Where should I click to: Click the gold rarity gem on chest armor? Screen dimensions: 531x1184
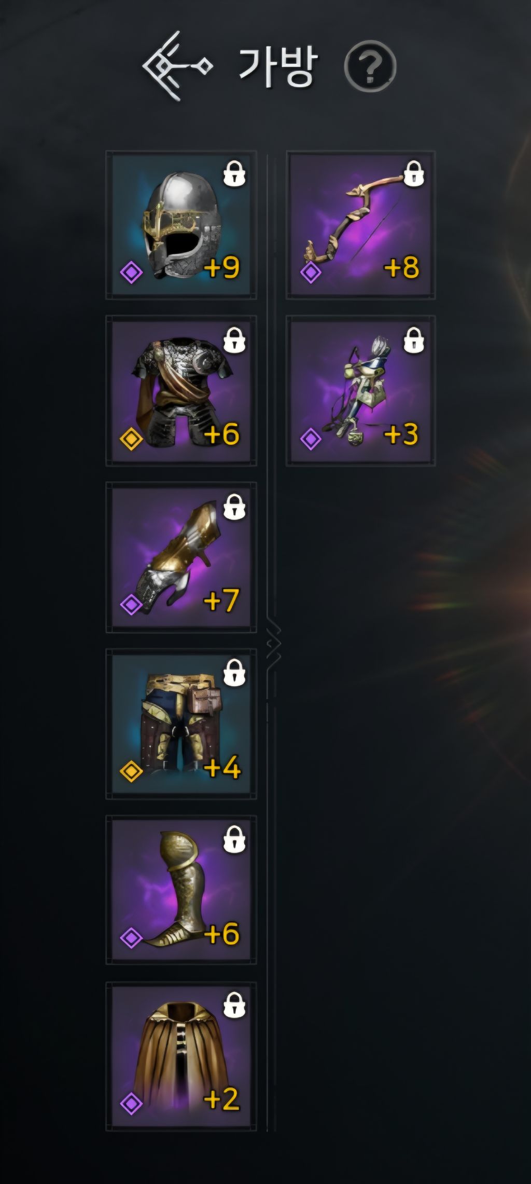tap(131, 439)
